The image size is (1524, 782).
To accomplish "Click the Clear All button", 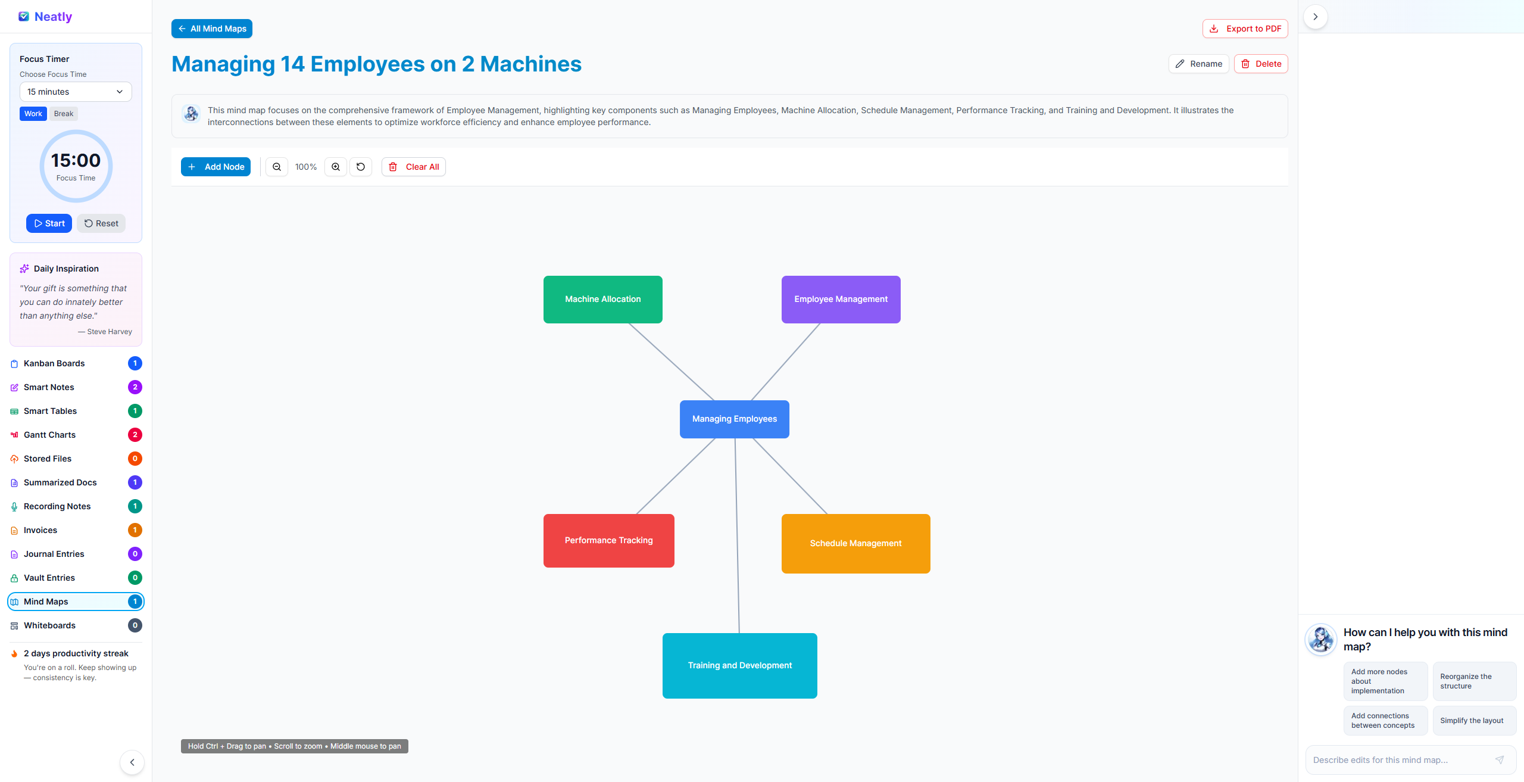I will [x=413, y=167].
